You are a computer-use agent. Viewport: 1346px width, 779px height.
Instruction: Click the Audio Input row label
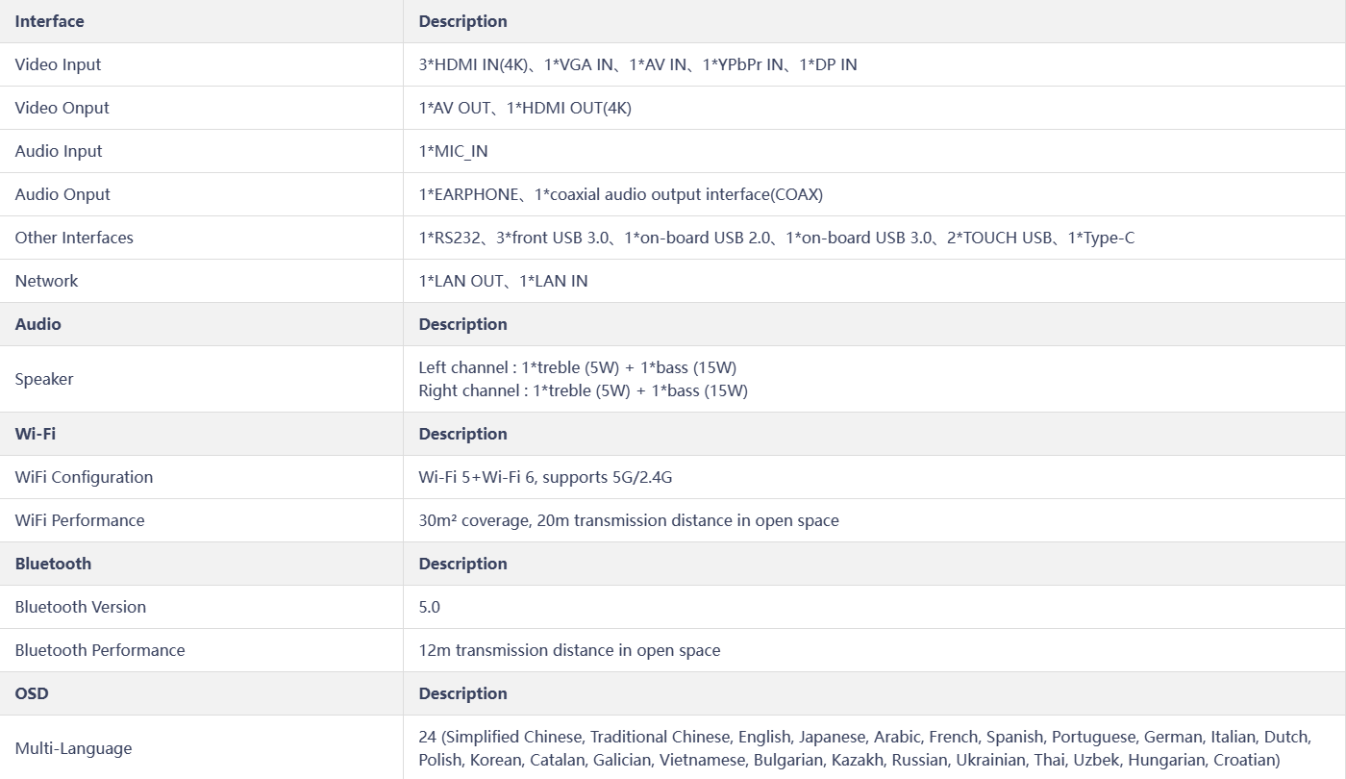click(58, 151)
